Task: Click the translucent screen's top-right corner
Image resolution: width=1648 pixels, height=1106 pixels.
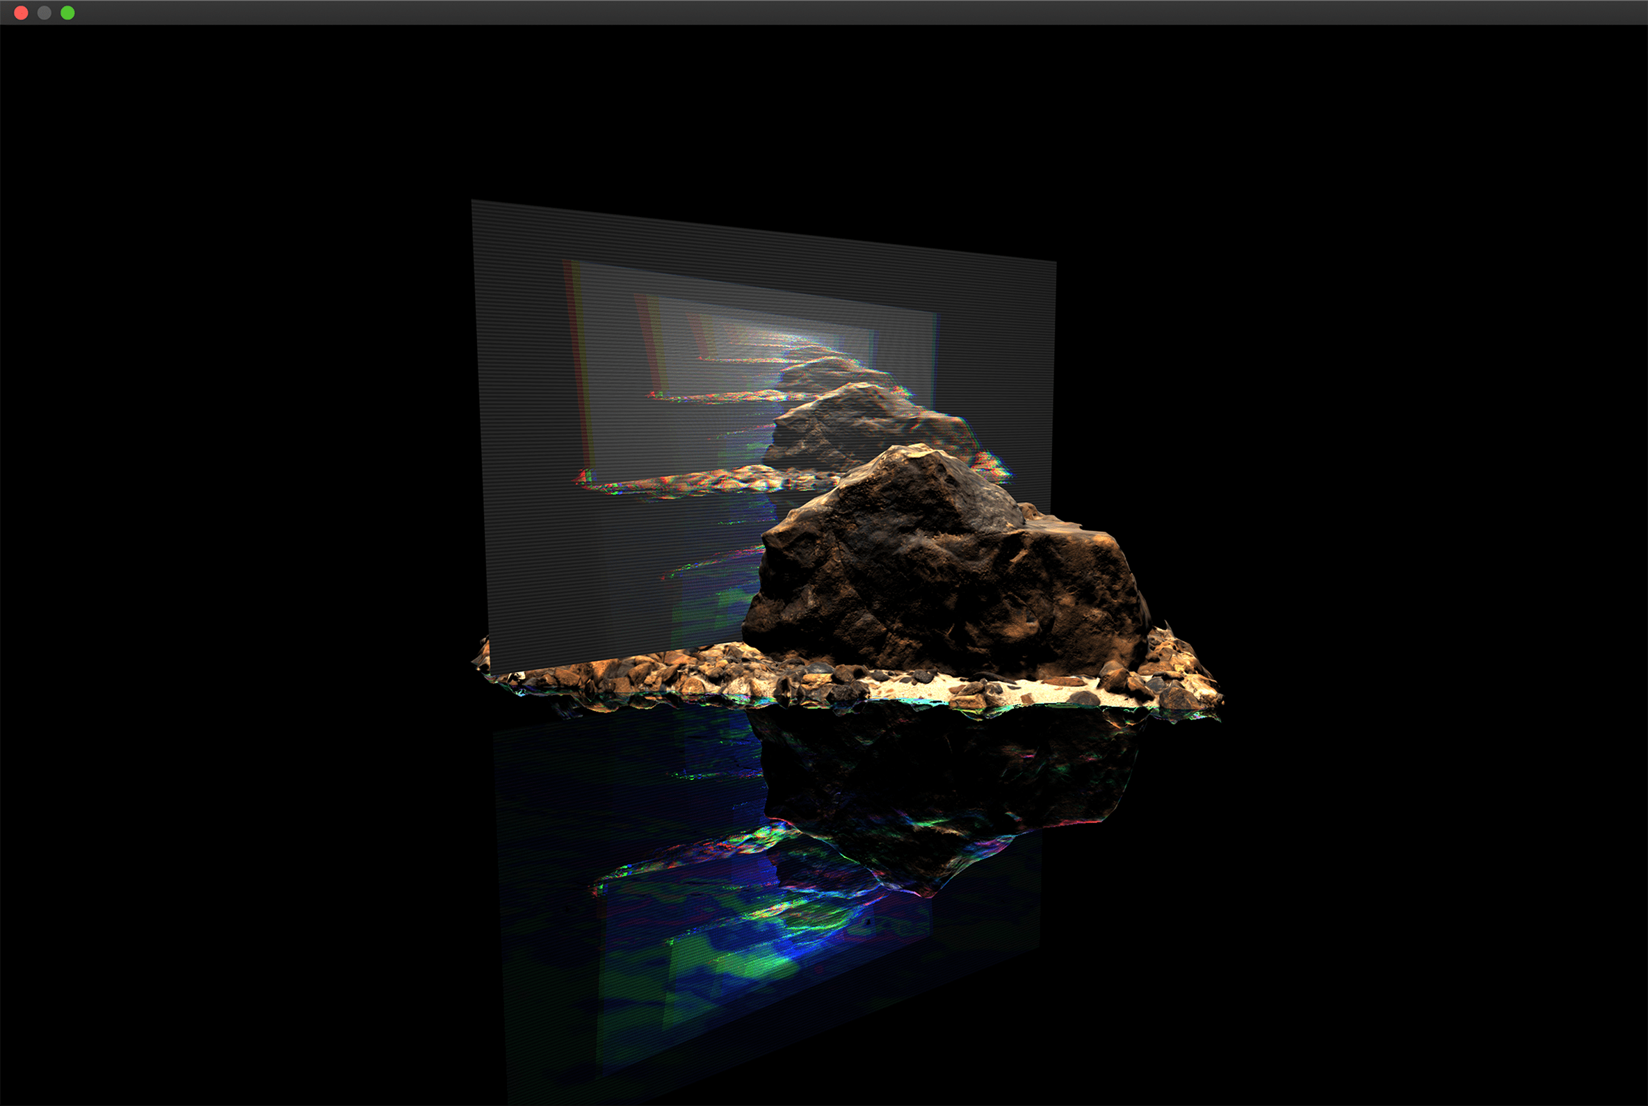Action: pyautogui.click(x=1053, y=263)
